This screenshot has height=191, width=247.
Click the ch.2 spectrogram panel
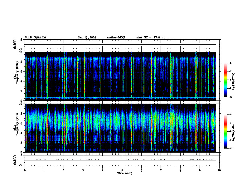[x=120, y=128]
